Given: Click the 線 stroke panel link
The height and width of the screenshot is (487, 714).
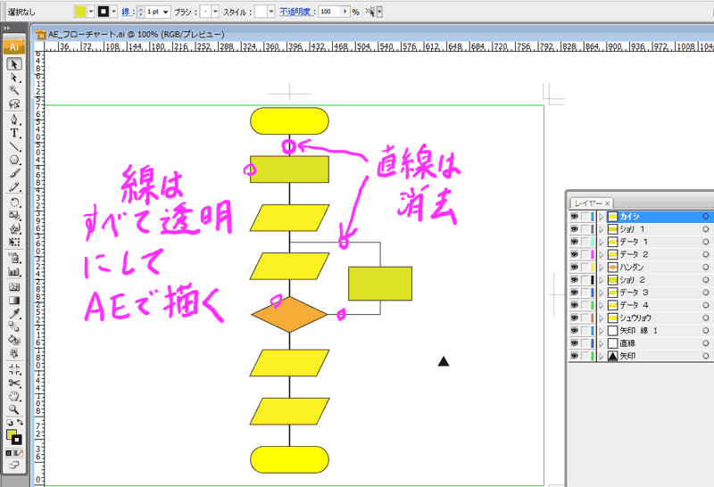Looking at the screenshot, I should 127,12.
